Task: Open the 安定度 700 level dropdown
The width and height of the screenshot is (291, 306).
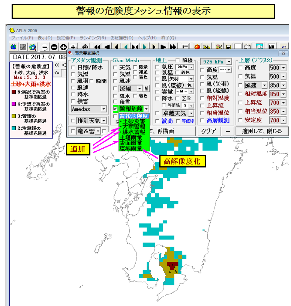Action: 283,120
